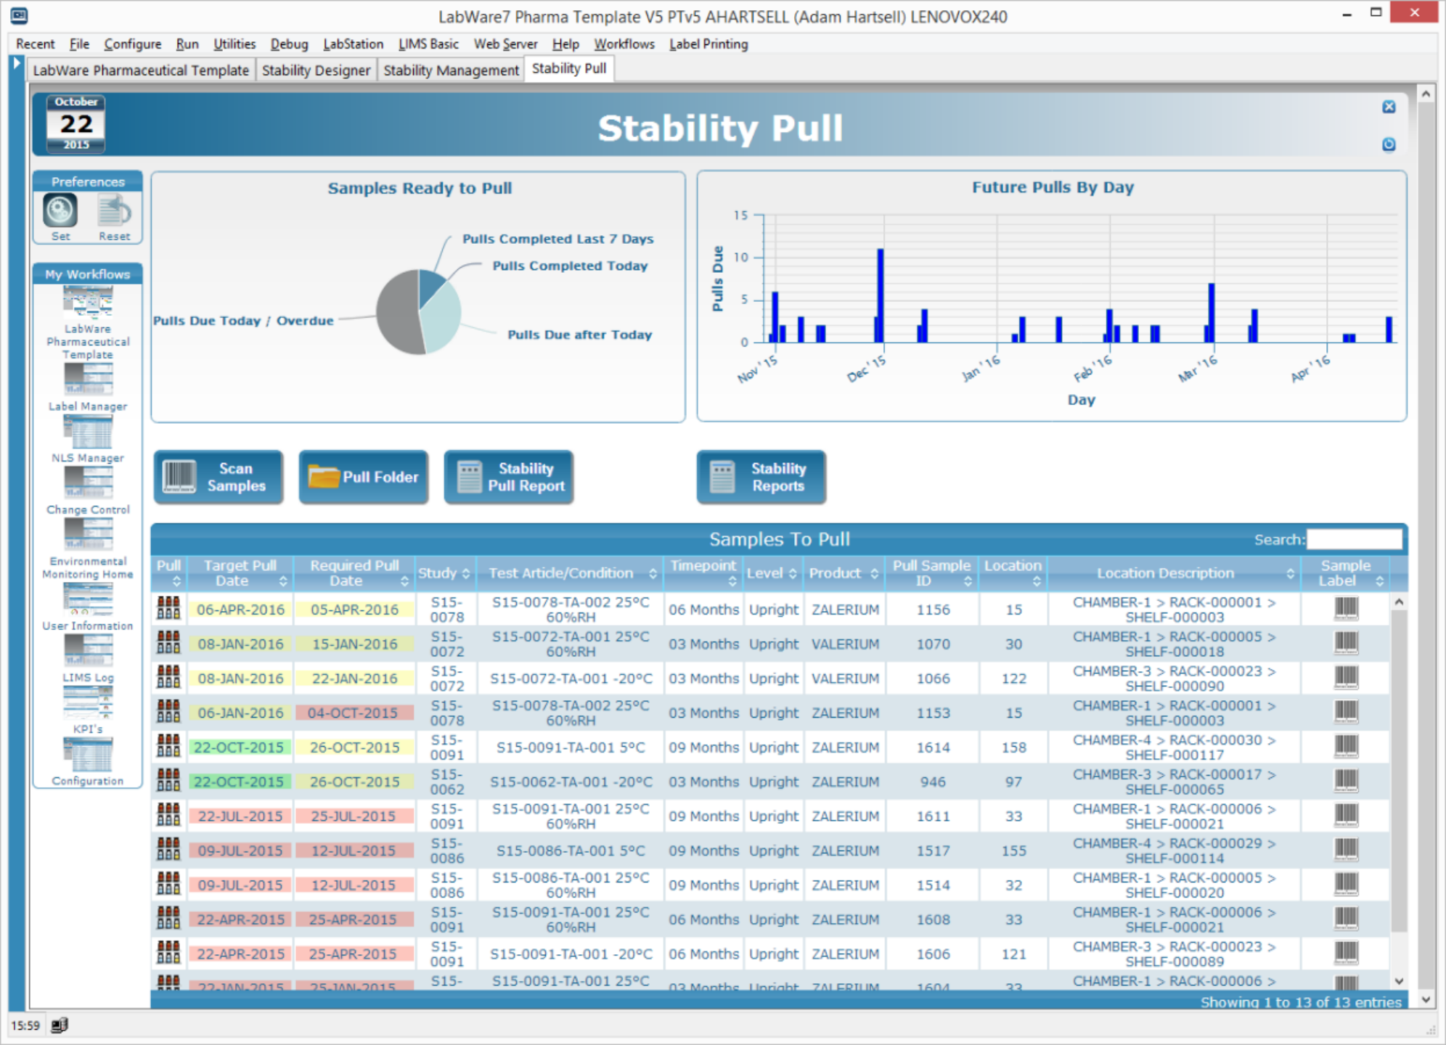Open Label Manager workflow icon
The width and height of the screenshot is (1446, 1045).
point(88,380)
